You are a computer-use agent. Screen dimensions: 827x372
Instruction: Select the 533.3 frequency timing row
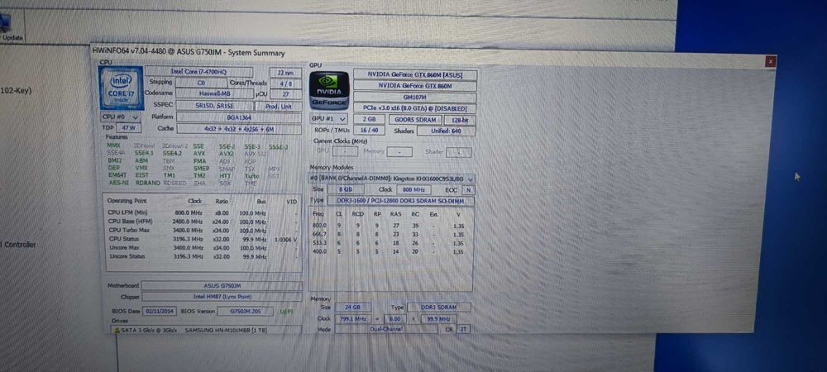click(390, 243)
